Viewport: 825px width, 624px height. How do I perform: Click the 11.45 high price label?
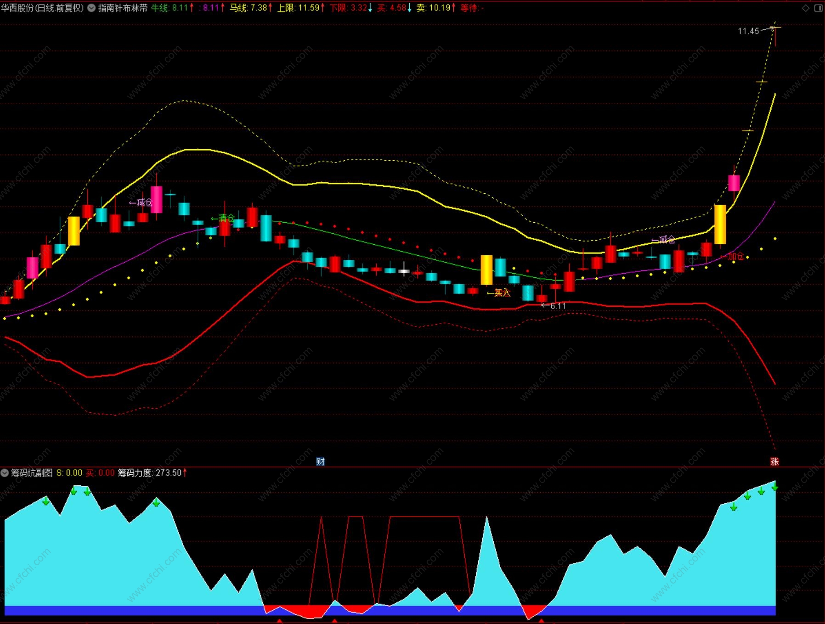click(x=748, y=31)
